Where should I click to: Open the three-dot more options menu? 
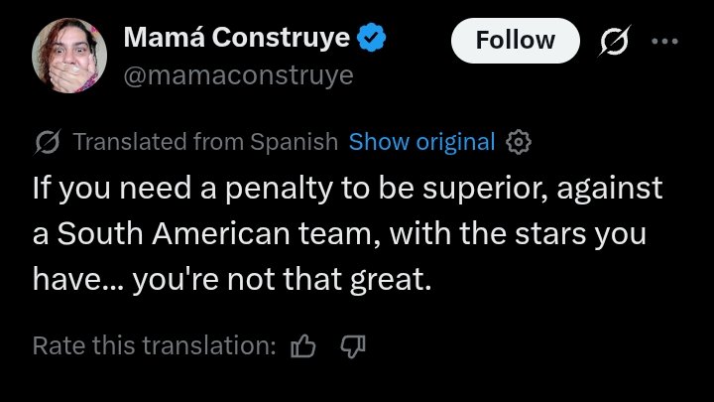[664, 41]
